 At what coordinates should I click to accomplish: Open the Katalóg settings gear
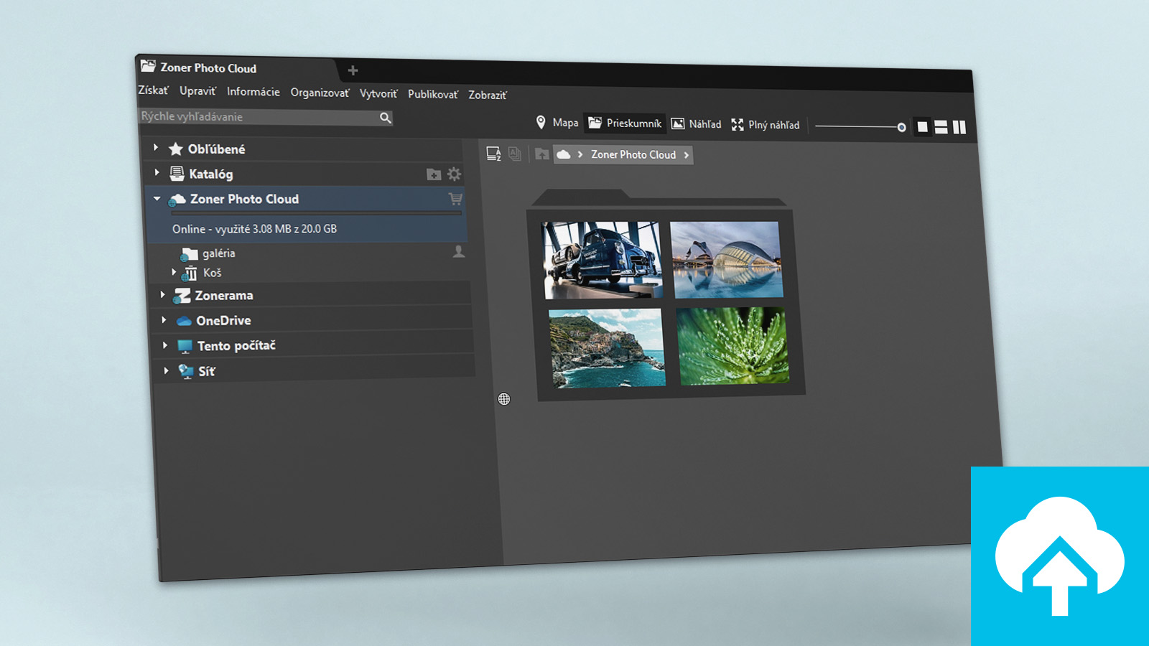[x=454, y=174]
